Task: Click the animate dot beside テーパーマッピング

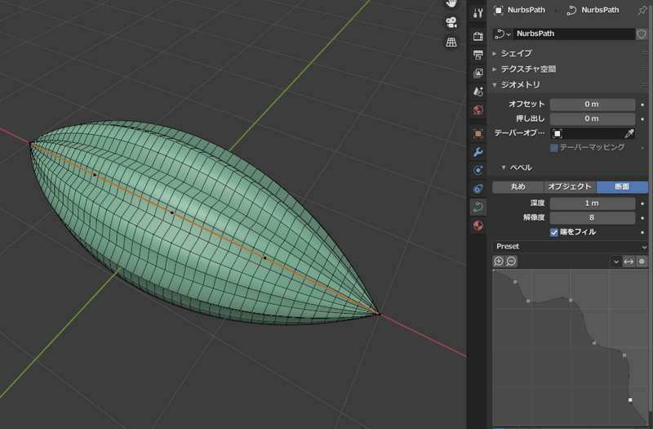Action: (642, 148)
